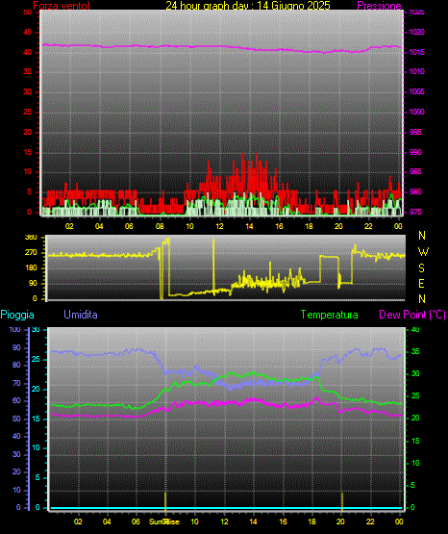Click the 1015 value on the pressure axis
448x534 pixels.
point(416,52)
